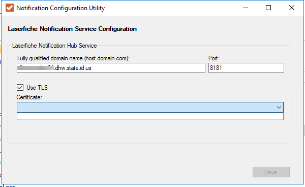
Task: Click the Notification Configuration Utility title text
Action: (x=60, y=8)
